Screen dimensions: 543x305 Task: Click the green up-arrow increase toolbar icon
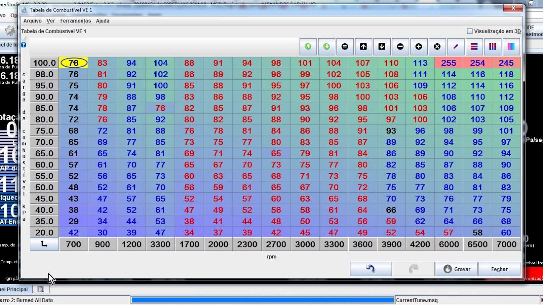pyautogui.click(x=308, y=47)
